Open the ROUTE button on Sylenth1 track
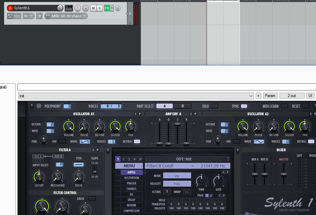The width and height of the screenshot is (316, 215). [69, 8]
